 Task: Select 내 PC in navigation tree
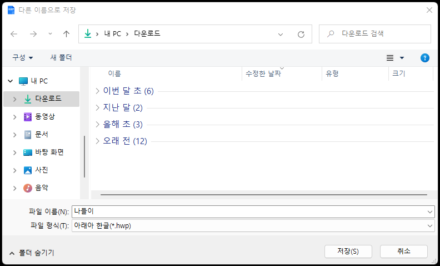(x=39, y=81)
